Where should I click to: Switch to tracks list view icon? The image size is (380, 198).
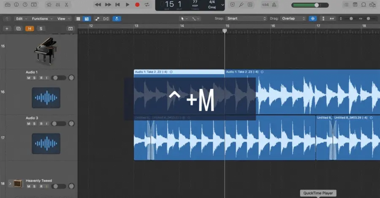point(87,19)
